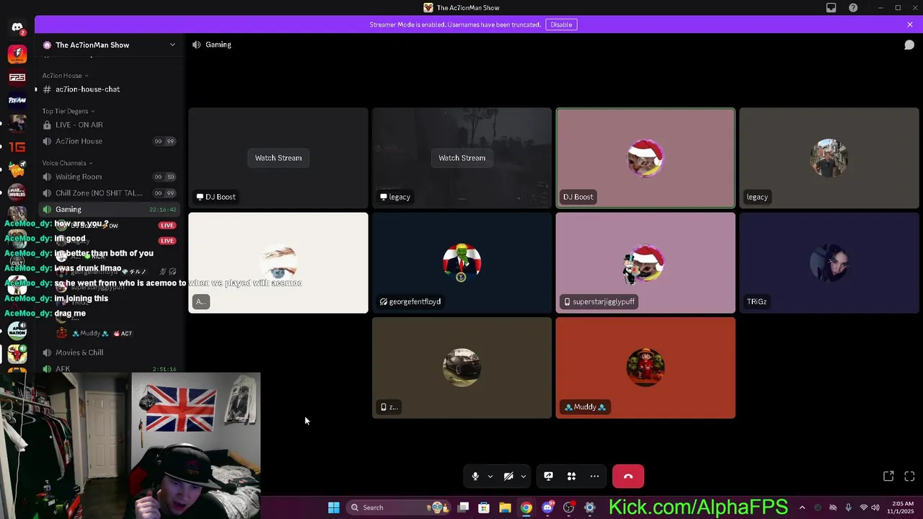The height and width of the screenshot is (519, 923).
Task: Focus the car avatar tile
Action: [x=461, y=368]
